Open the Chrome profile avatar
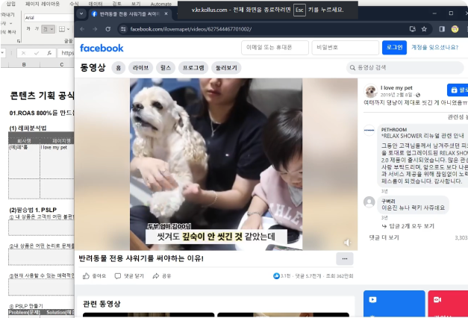This screenshot has width=468, height=318. point(455,29)
